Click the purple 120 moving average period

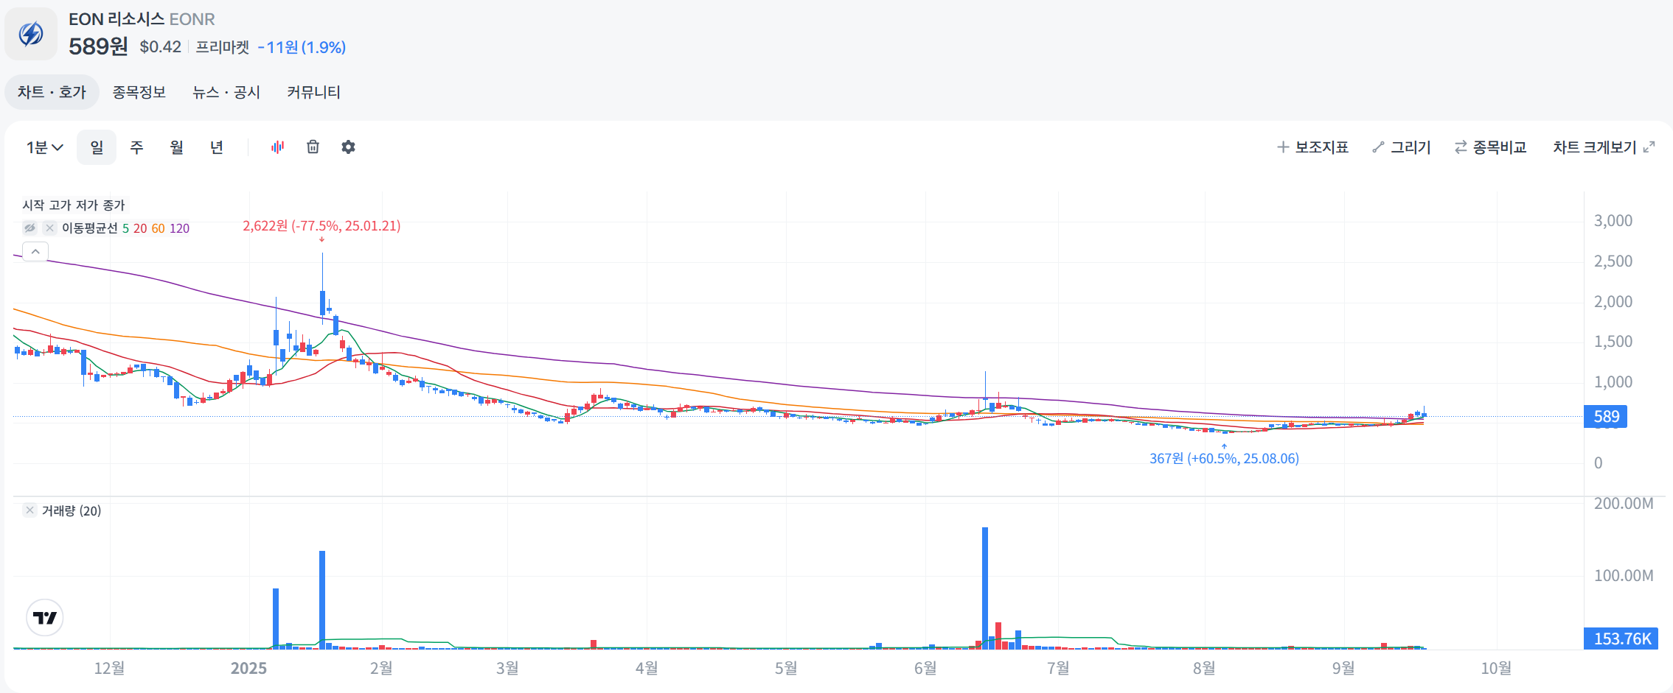179,228
